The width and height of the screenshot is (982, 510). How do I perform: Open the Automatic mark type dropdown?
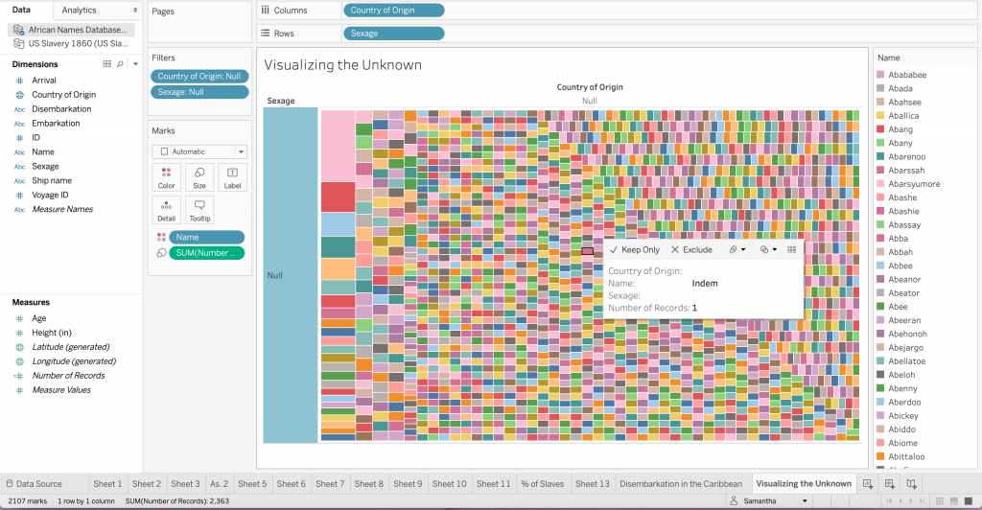(199, 151)
